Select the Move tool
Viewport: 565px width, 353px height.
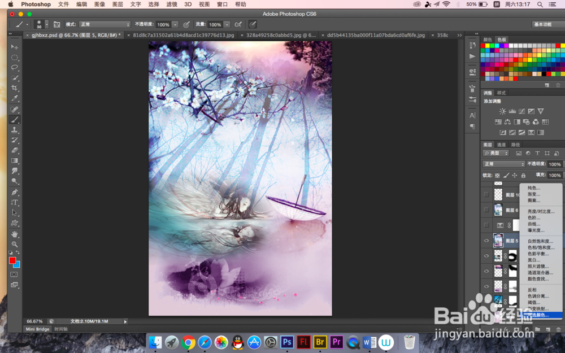[x=15, y=47]
